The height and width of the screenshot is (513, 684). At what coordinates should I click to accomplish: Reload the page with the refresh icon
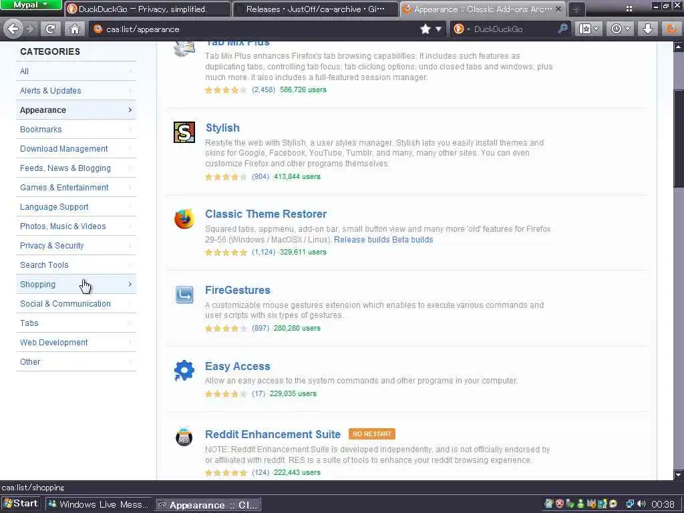pos(51,29)
